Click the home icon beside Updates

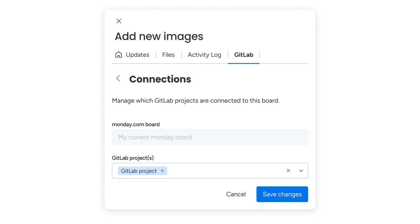[119, 55]
